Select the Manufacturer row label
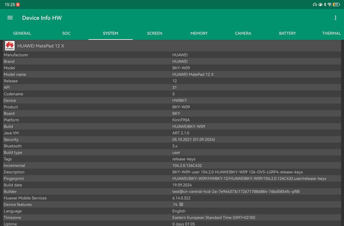This screenshot has height=226, width=344. (x=16, y=55)
